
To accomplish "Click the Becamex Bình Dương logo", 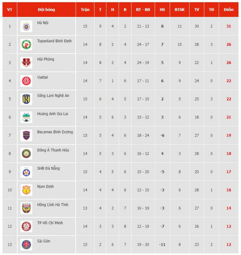I will pos(26,136).
